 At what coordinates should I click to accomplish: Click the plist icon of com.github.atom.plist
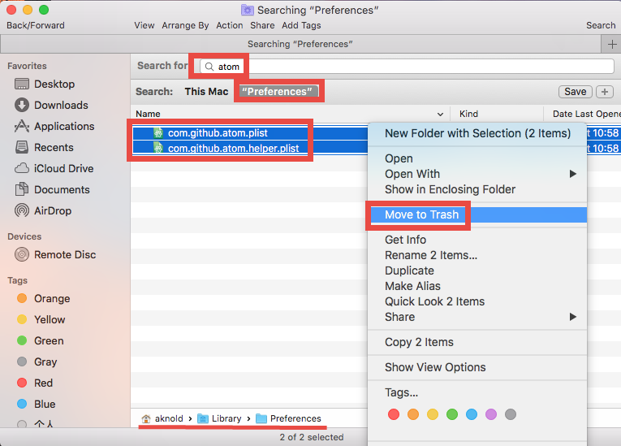pyautogui.click(x=158, y=132)
